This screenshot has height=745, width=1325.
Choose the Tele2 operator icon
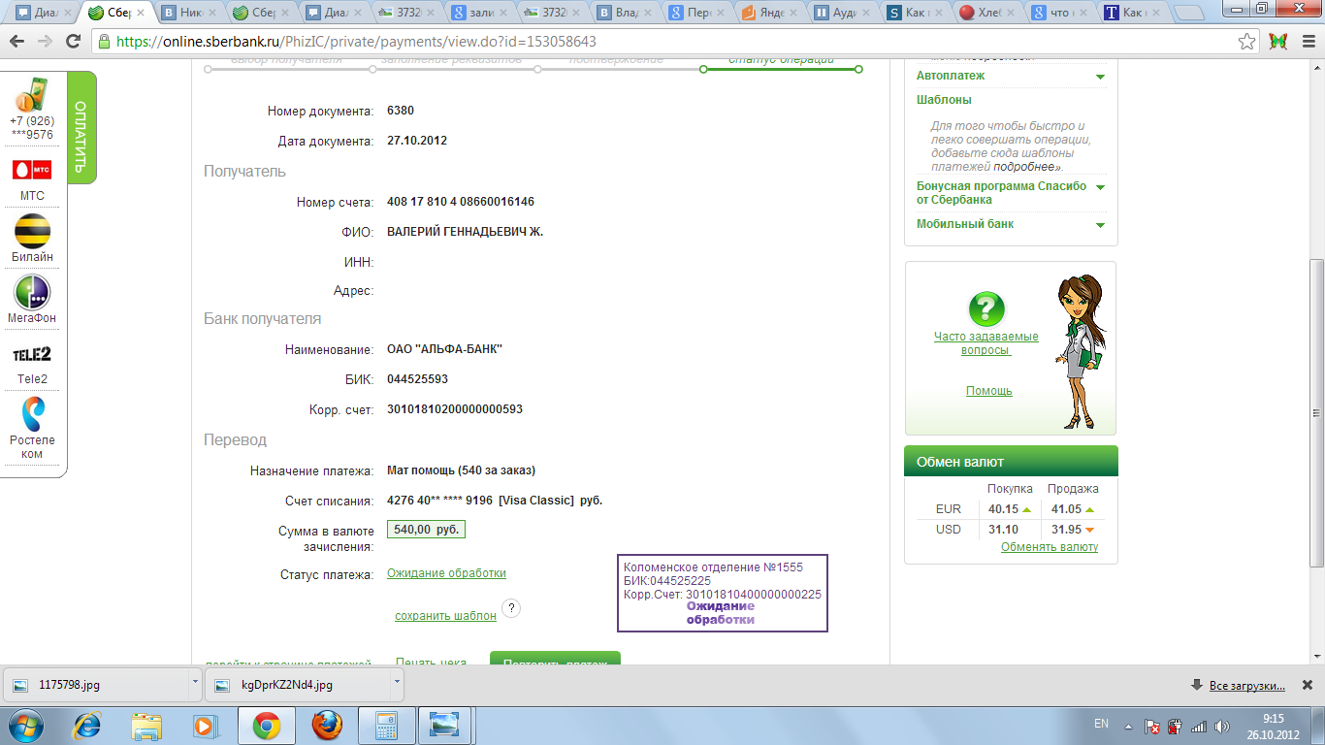click(x=32, y=354)
